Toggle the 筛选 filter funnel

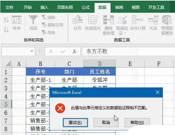(33, 23)
